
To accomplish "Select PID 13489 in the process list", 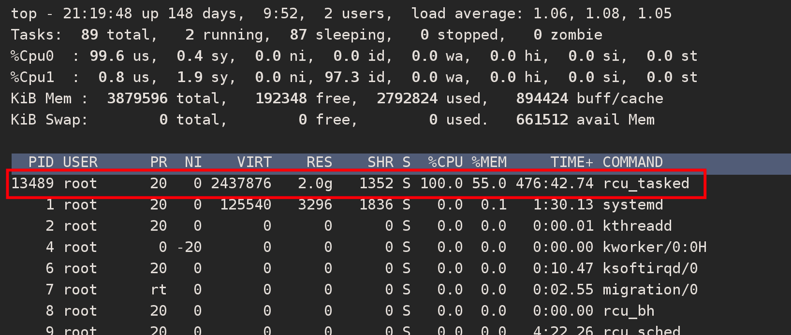I will tap(32, 183).
